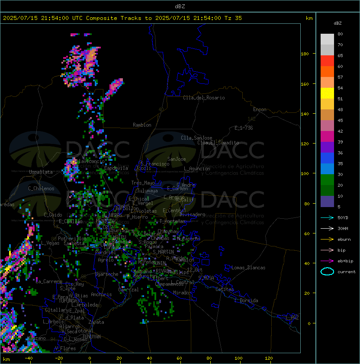Image resolution: width=360 pixels, height=364 pixels.
Task: Click the yellow eburn arrow icon
Action: [x=327, y=239]
